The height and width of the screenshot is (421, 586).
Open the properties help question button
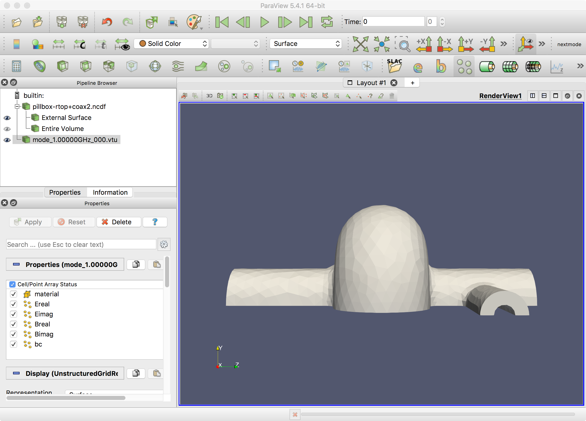tap(155, 222)
